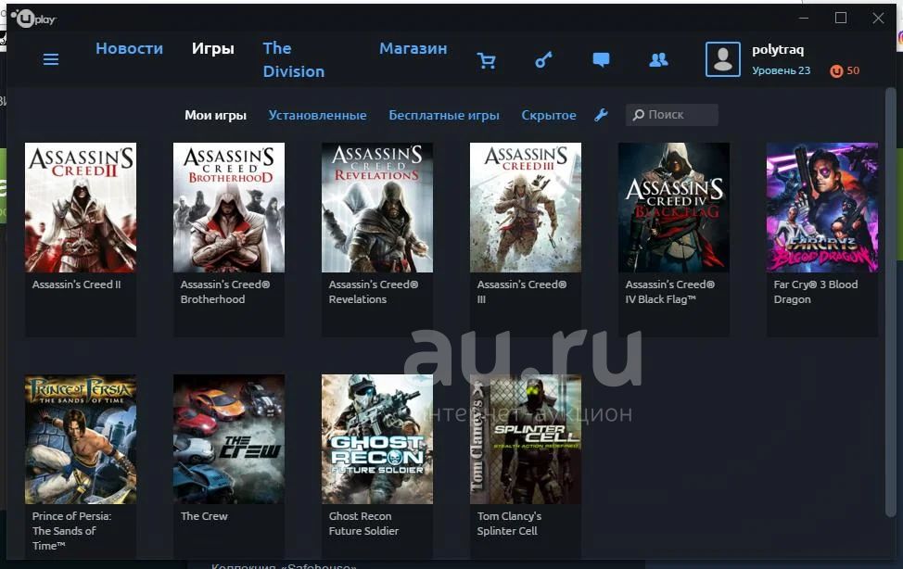Open Ghost Recon Future Soldier cover
Image resolution: width=903 pixels, height=569 pixels.
(x=377, y=439)
